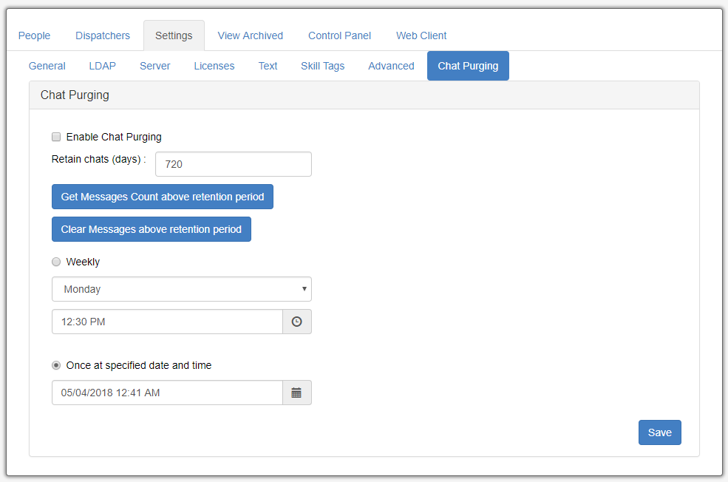This screenshot has height=482, width=728.
Task: Get messages count above retention period
Action: [162, 197]
